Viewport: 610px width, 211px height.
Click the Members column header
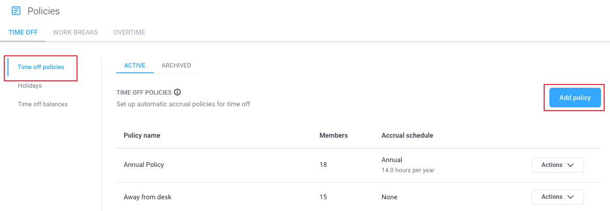tap(333, 136)
